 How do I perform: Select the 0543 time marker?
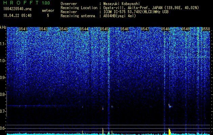[x=64, y=29]
